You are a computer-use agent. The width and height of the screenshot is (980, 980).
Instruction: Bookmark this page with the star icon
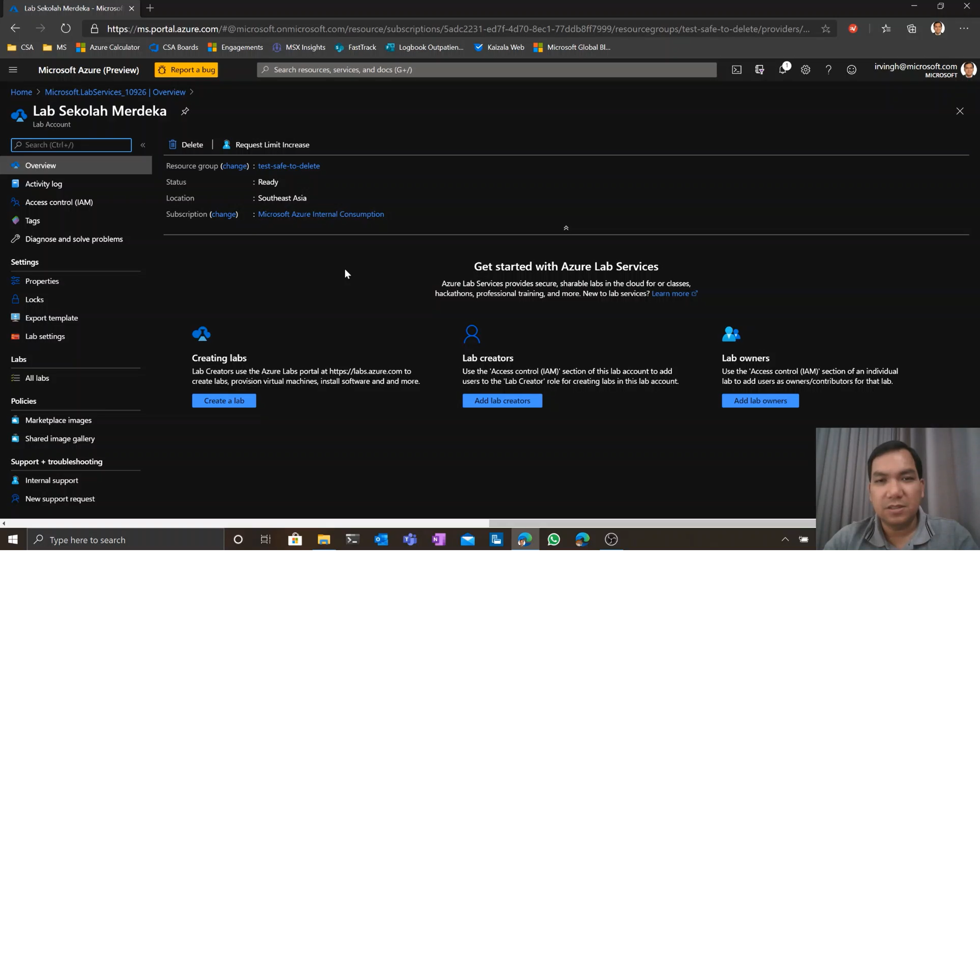click(826, 29)
